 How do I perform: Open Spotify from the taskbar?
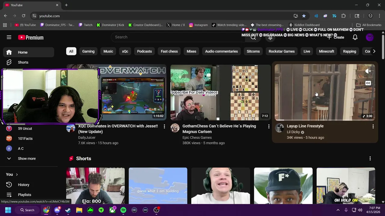[123, 210]
